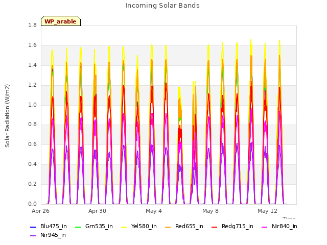Click the 1.2 y-axis tick label
Screen dimensions: 327x245
pos(33,85)
